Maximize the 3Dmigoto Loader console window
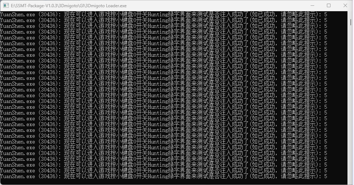The image size is (354, 185). [x=329, y=6]
